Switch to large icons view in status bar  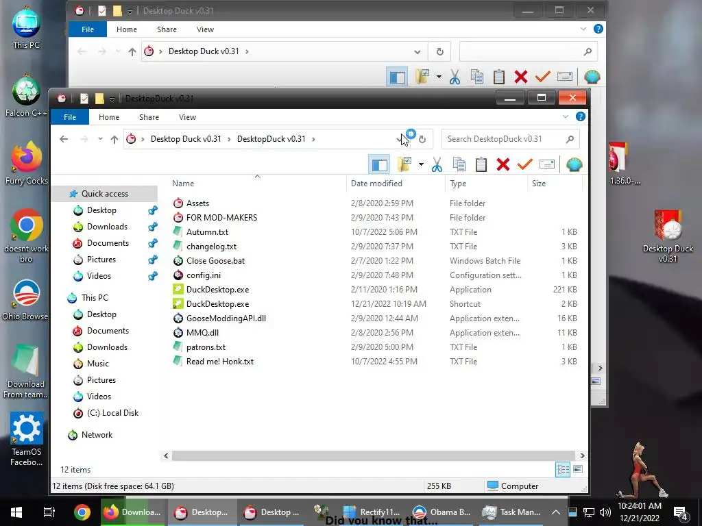578,469
